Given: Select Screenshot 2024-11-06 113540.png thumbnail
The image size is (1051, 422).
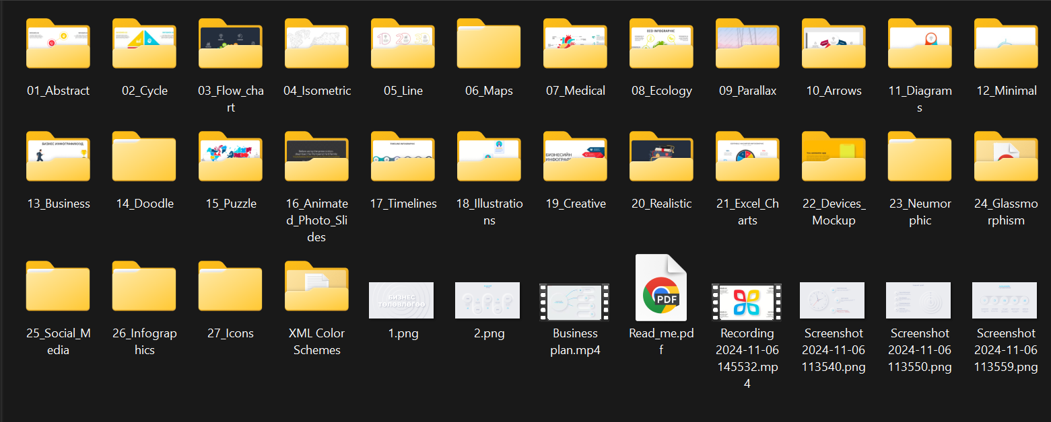Looking at the screenshot, I should coord(832,300).
